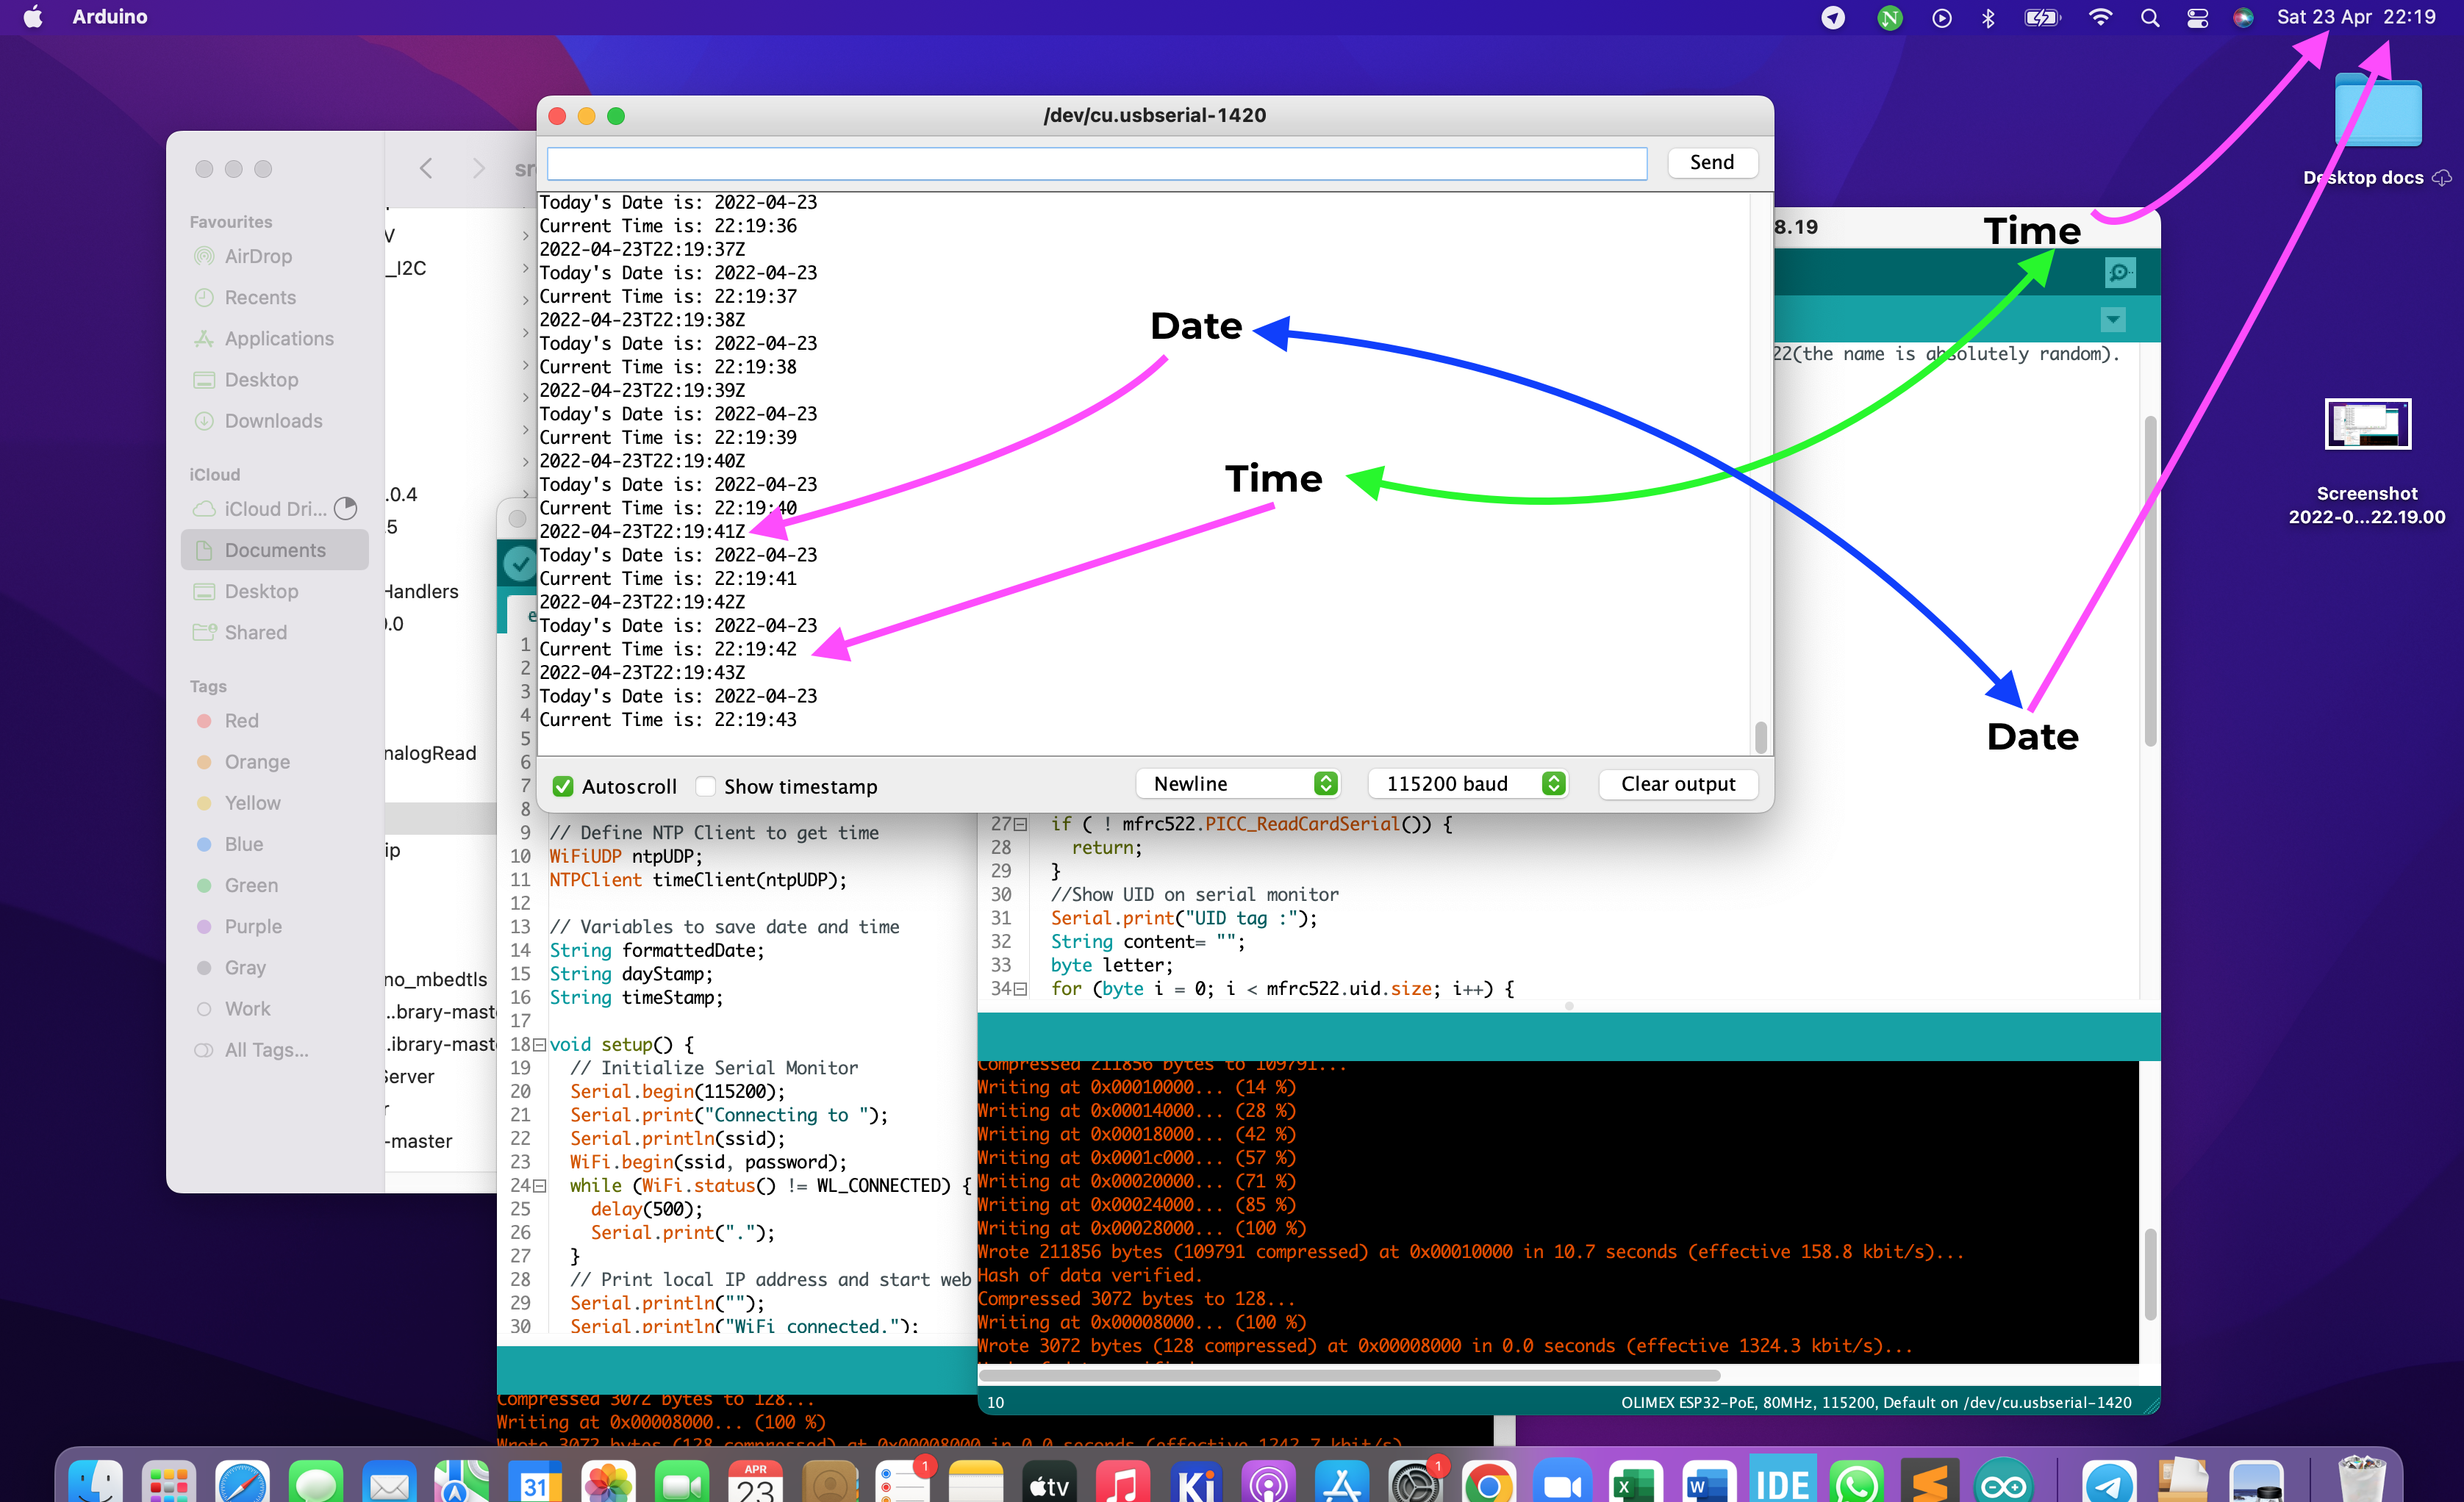Click the Send button in serial monitor
The image size is (2464, 1502).
click(1712, 162)
